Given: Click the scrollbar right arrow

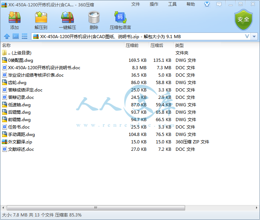Looking at the screenshot, I should coord(257,208).
